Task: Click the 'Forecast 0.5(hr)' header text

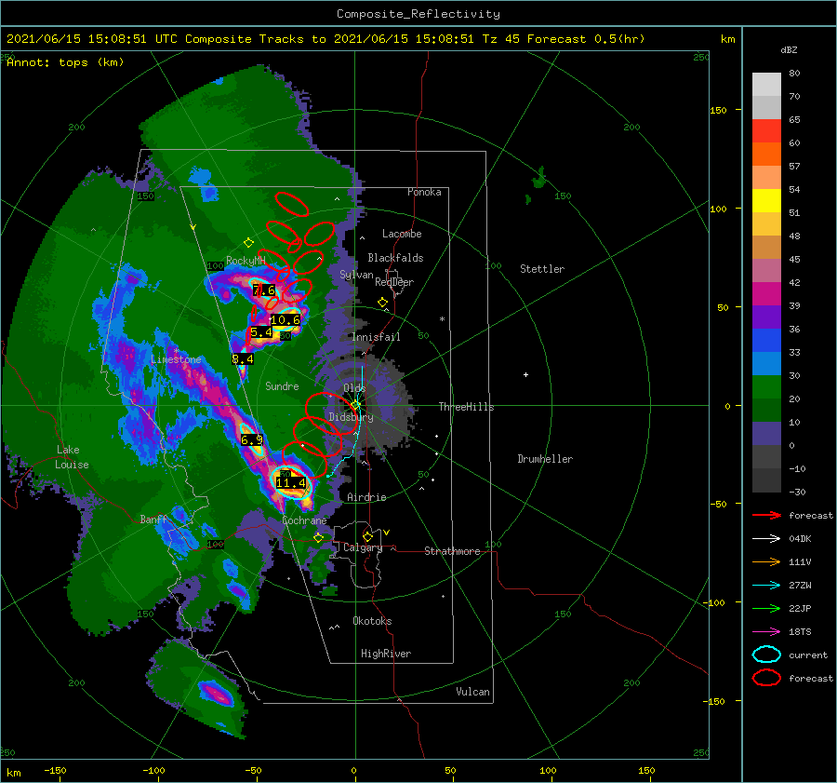Action: (586, 39)
